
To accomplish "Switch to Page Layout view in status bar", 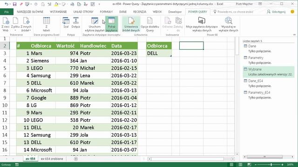I will [240, 165].
